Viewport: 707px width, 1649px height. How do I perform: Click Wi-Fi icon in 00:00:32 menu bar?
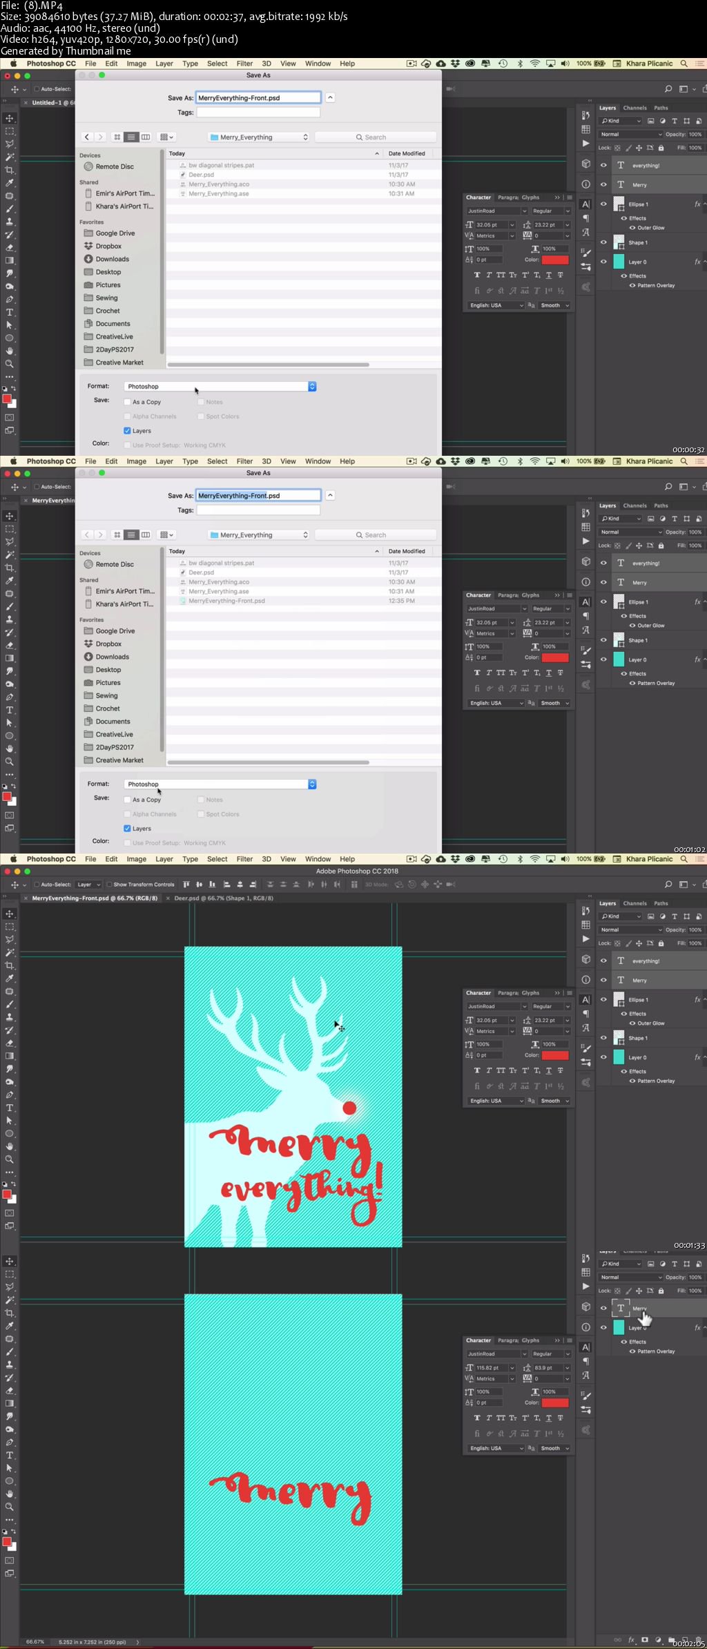535,64
